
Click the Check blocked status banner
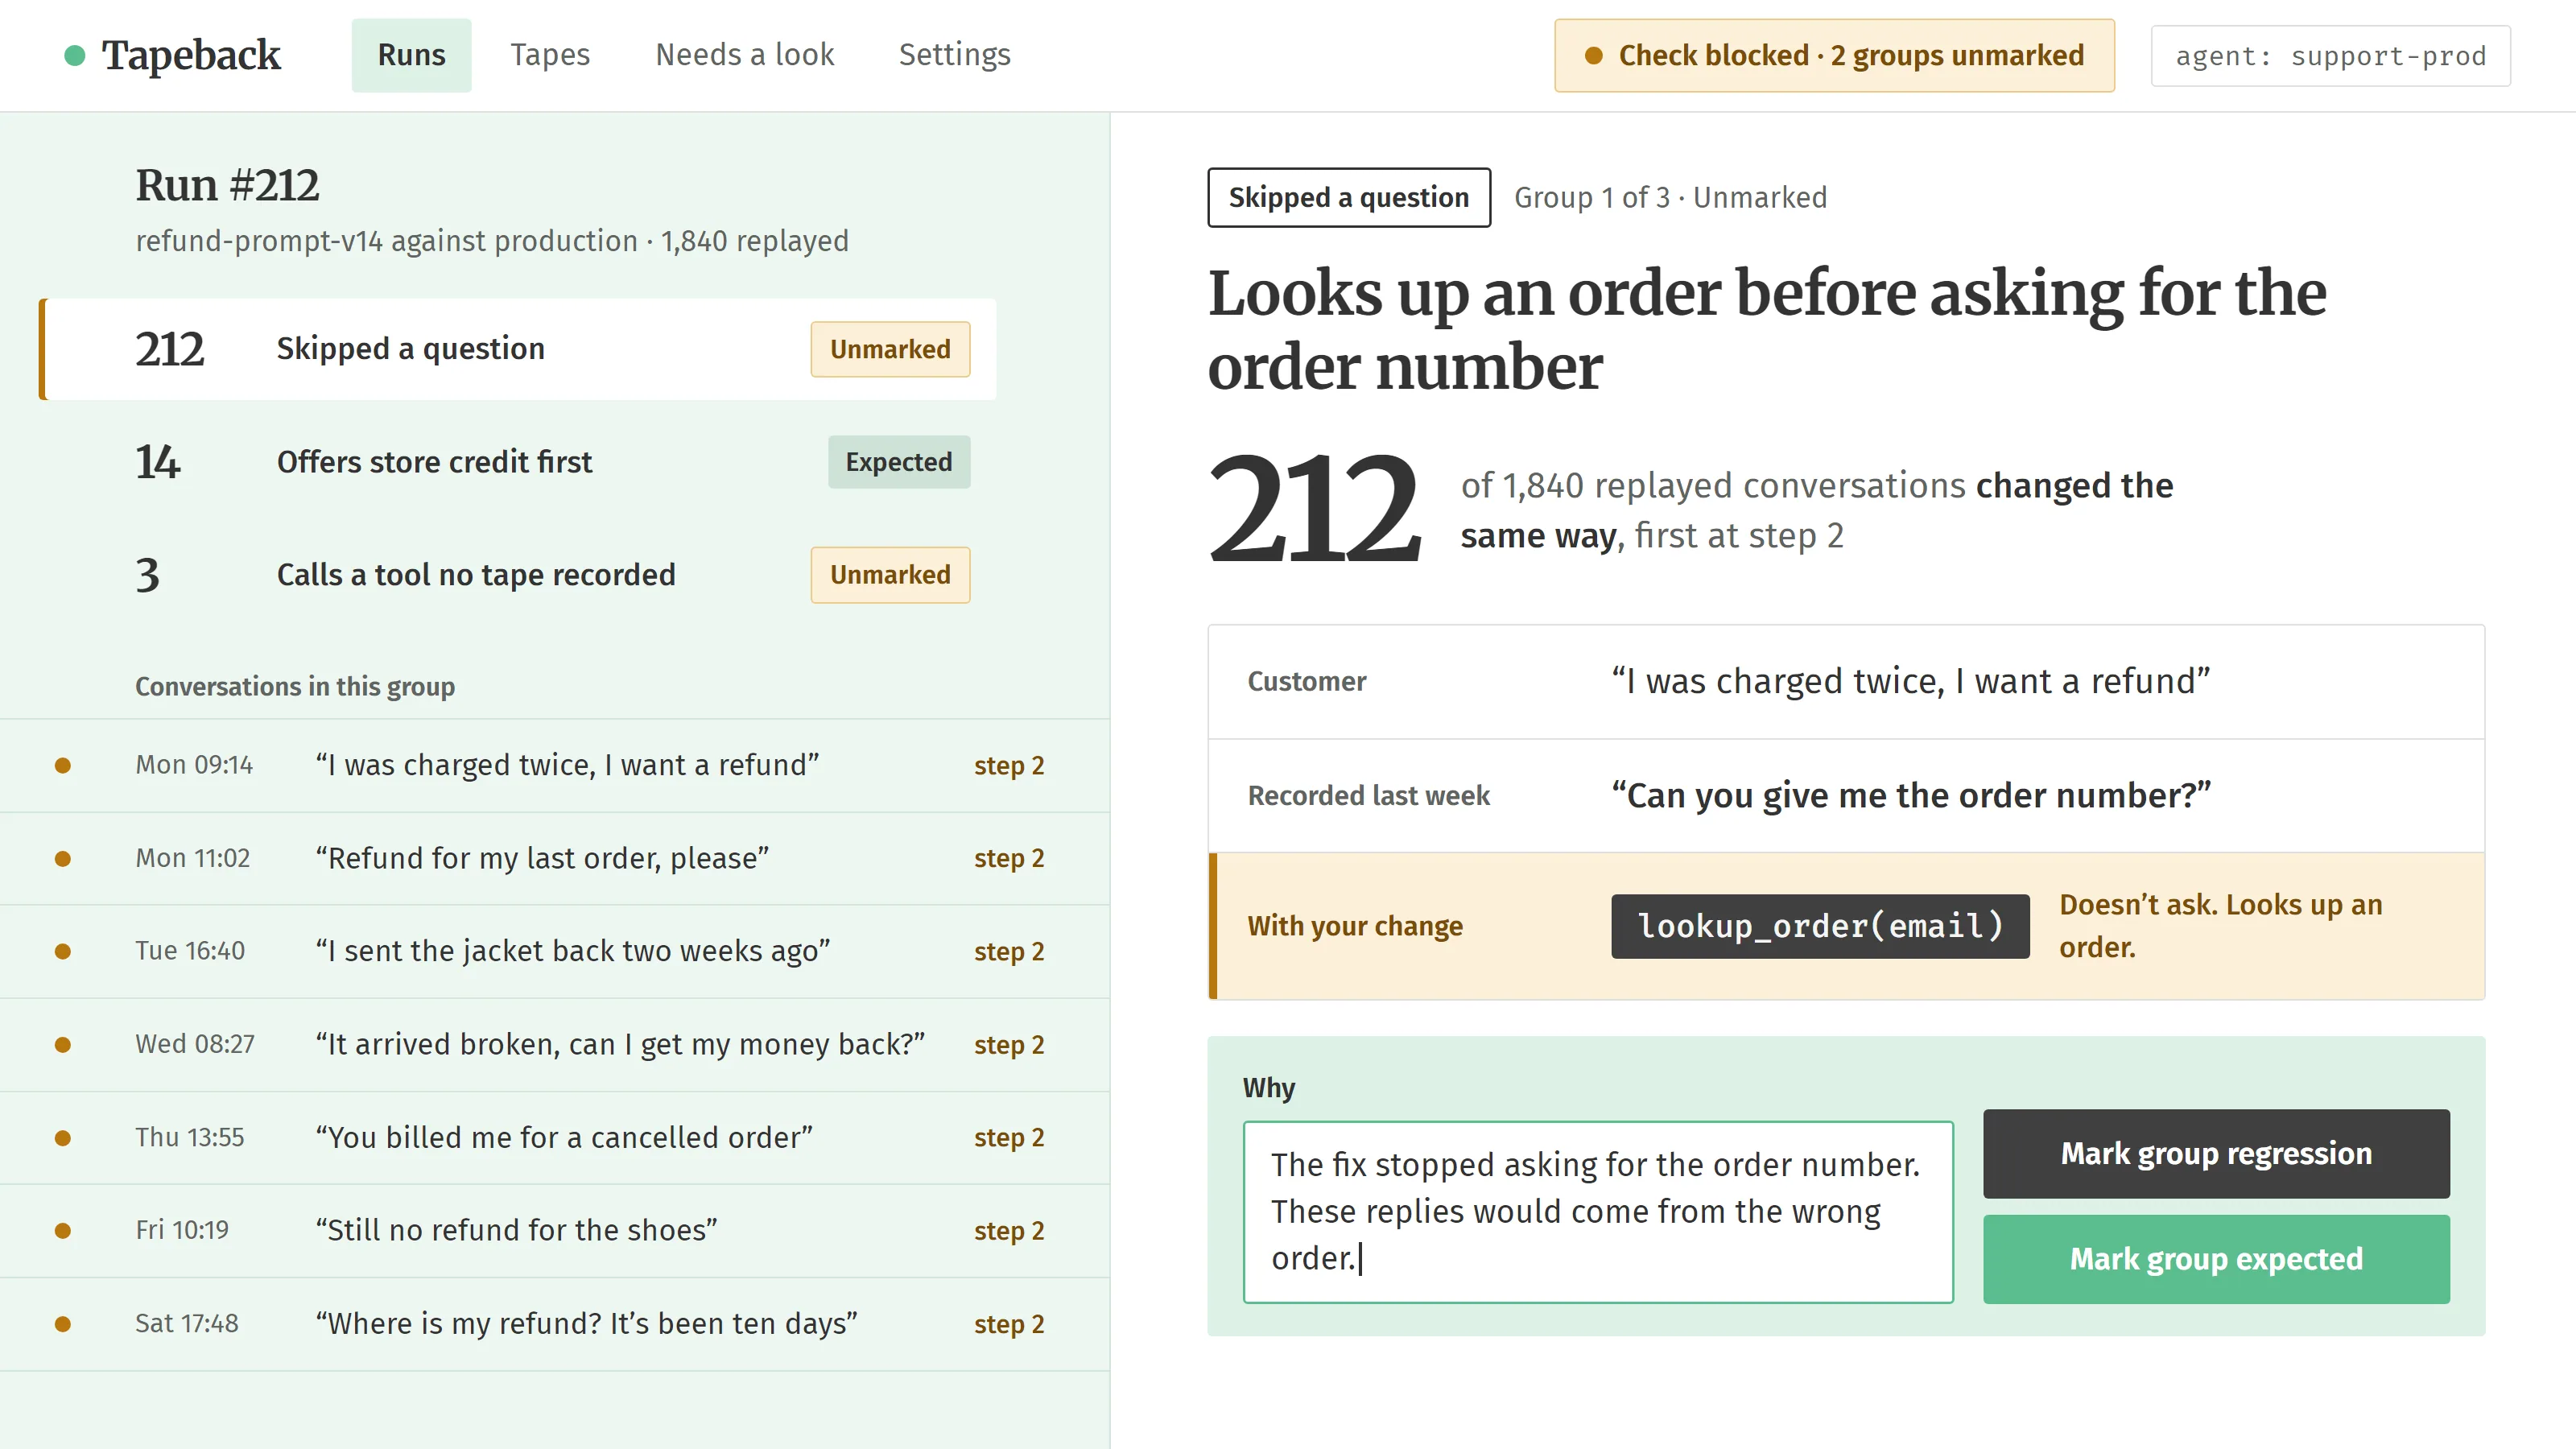1834,55
